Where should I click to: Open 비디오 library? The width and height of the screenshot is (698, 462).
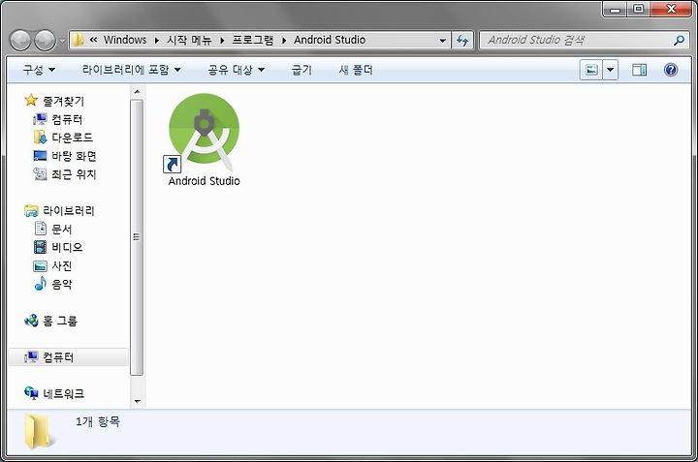click(67, 247)
